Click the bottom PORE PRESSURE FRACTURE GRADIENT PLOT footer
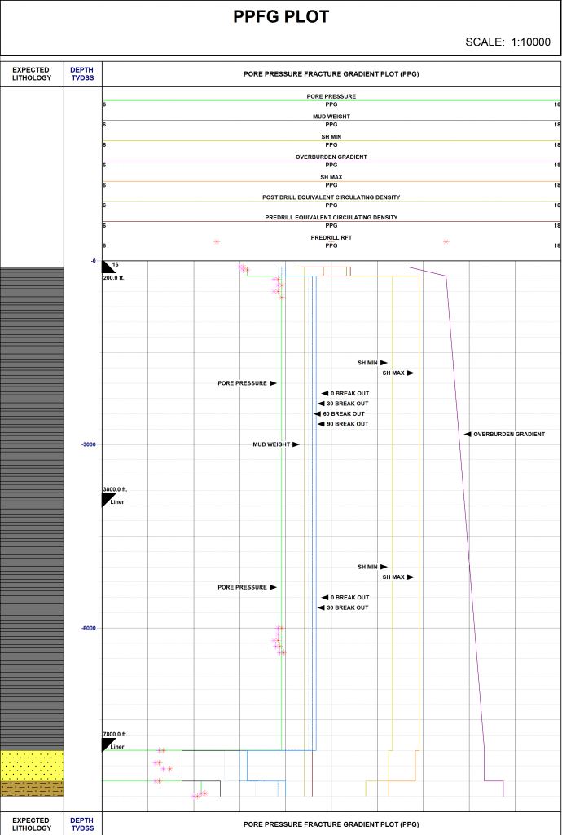The image size is (562, 835). [331, 824]
